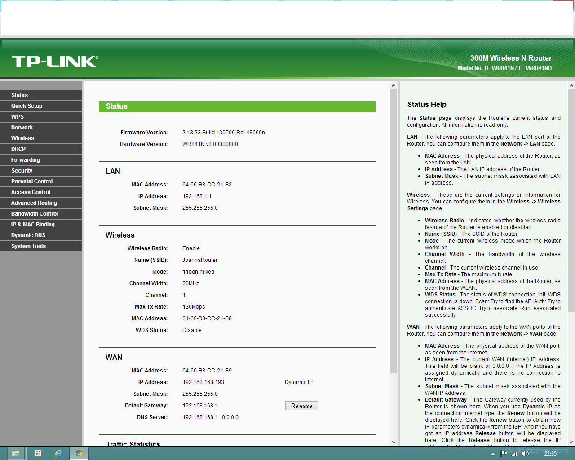Open the Wireless settings menu
The height and width of the screenshot is (460, 575).
(x=41, y=138)
